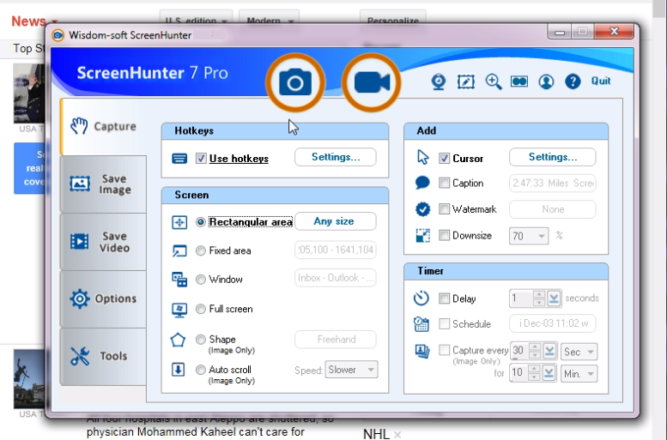The height and width of the screenshot is (440, 667).
Task: Open the zoom magnifier tool
Action: point(494,81)
